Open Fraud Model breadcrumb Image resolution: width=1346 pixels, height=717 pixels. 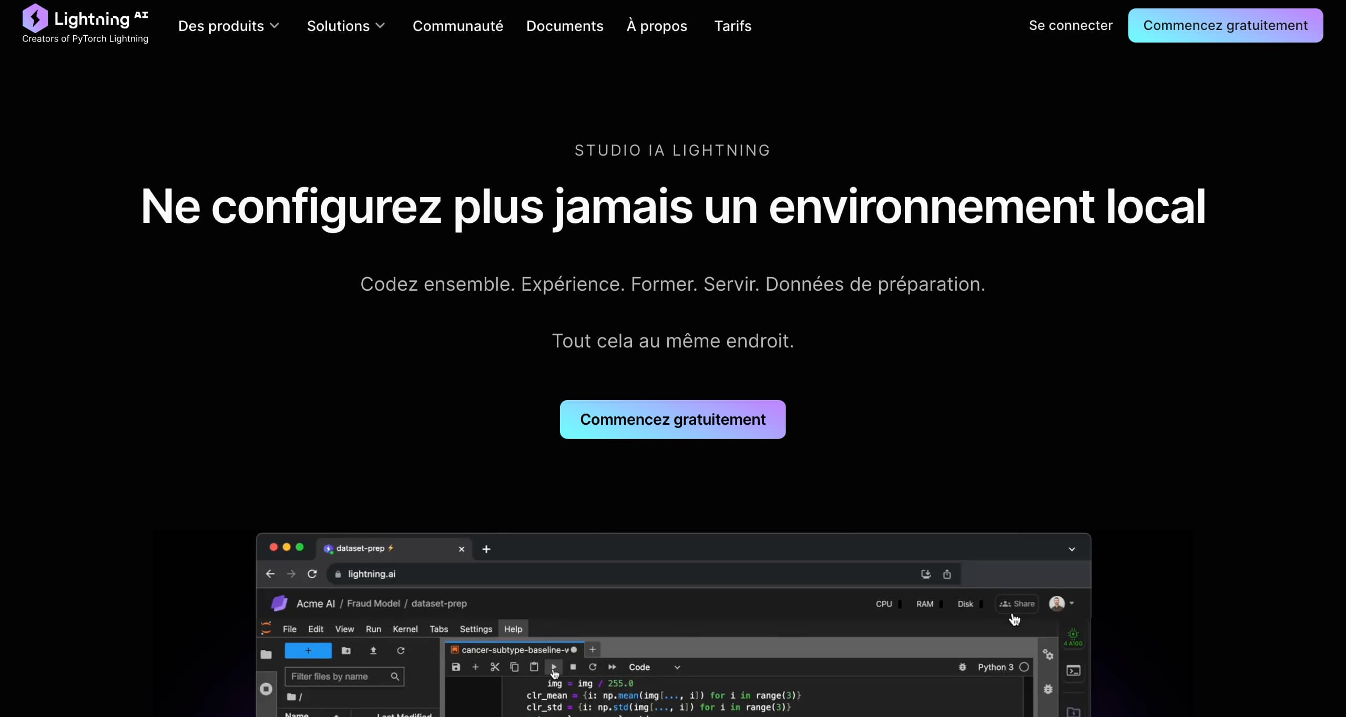click(373, 603)
